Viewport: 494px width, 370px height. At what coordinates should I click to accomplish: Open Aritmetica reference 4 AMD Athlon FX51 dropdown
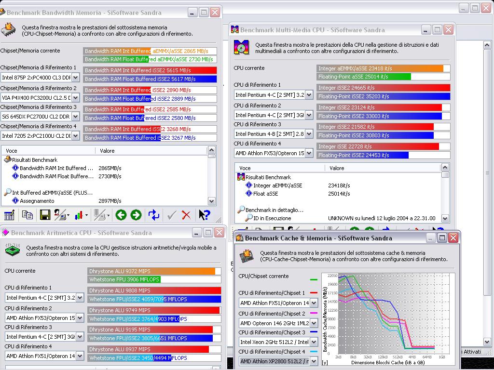tap(80, 356)
